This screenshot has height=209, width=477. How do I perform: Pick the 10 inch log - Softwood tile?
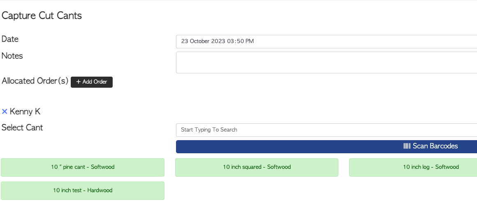pyautogui.click(x=413, y=167)
